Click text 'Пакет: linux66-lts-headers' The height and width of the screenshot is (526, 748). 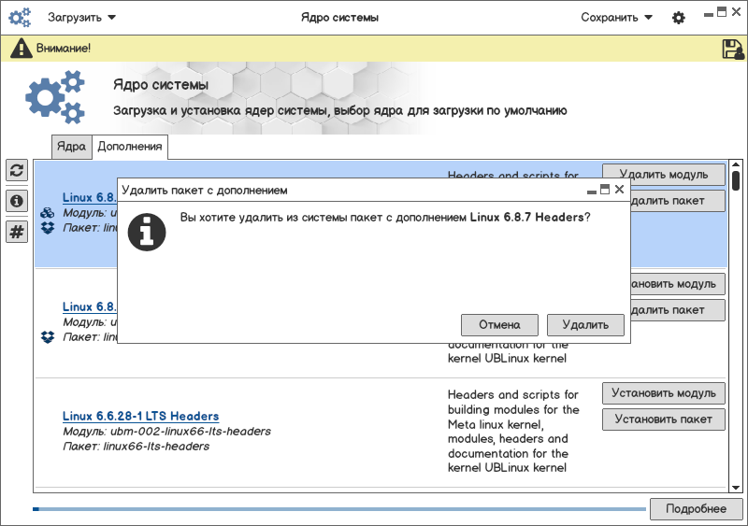click(x=136, y=447)
